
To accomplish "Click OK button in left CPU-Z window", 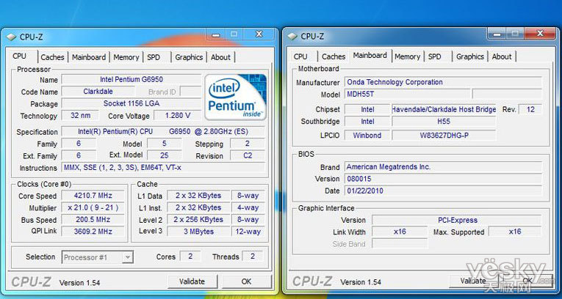I will (x=246, y=281).
